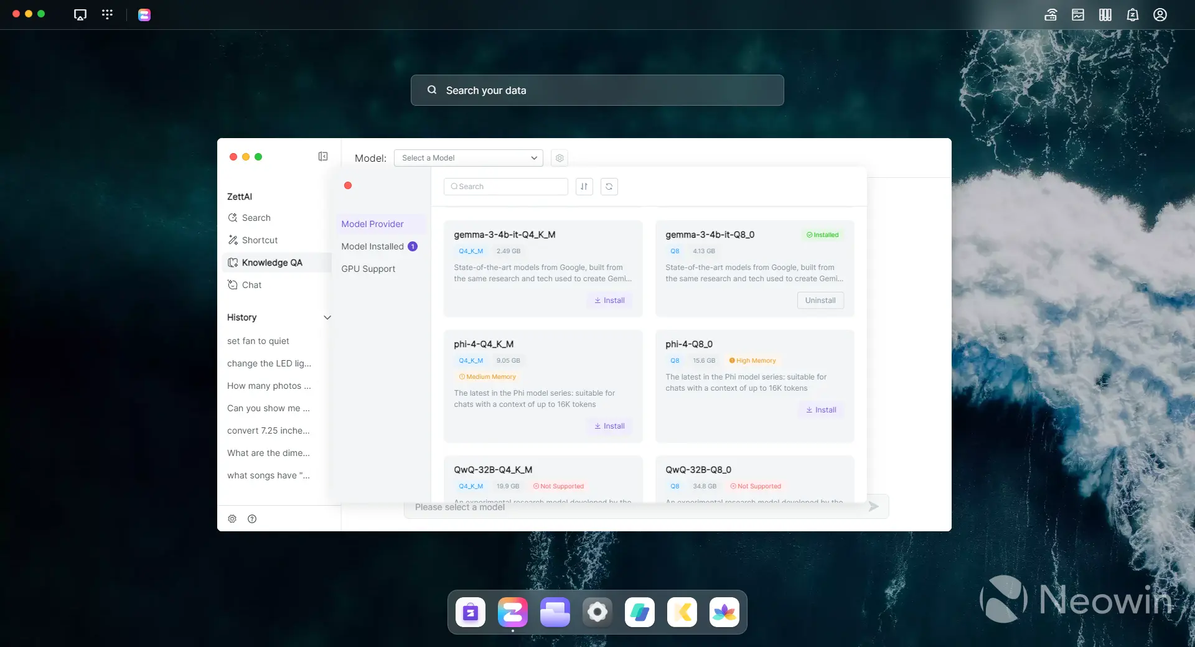Open the Select a Model dropdown
The height and width of the screenshot is (647, 1195).
pyautogui.click(x=468, y=158)
